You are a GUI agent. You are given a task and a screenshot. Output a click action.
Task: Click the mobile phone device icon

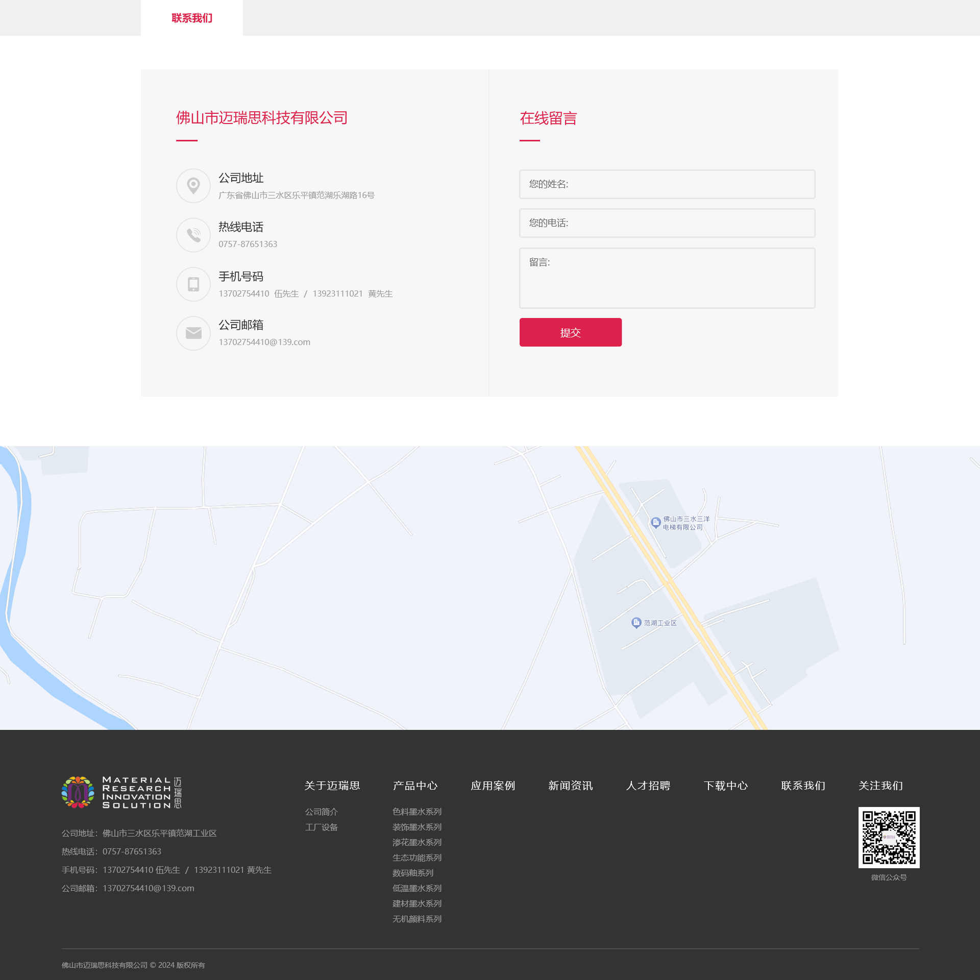pyautogui.click(x=193, y=284)
